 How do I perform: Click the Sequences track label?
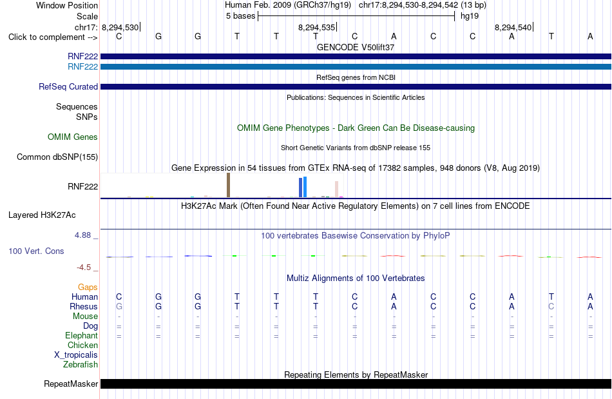(x=77, y=106)
